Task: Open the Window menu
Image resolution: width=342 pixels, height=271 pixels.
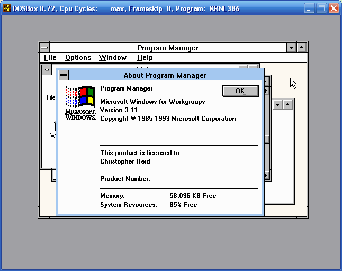Action: click(x=113, y=58)
